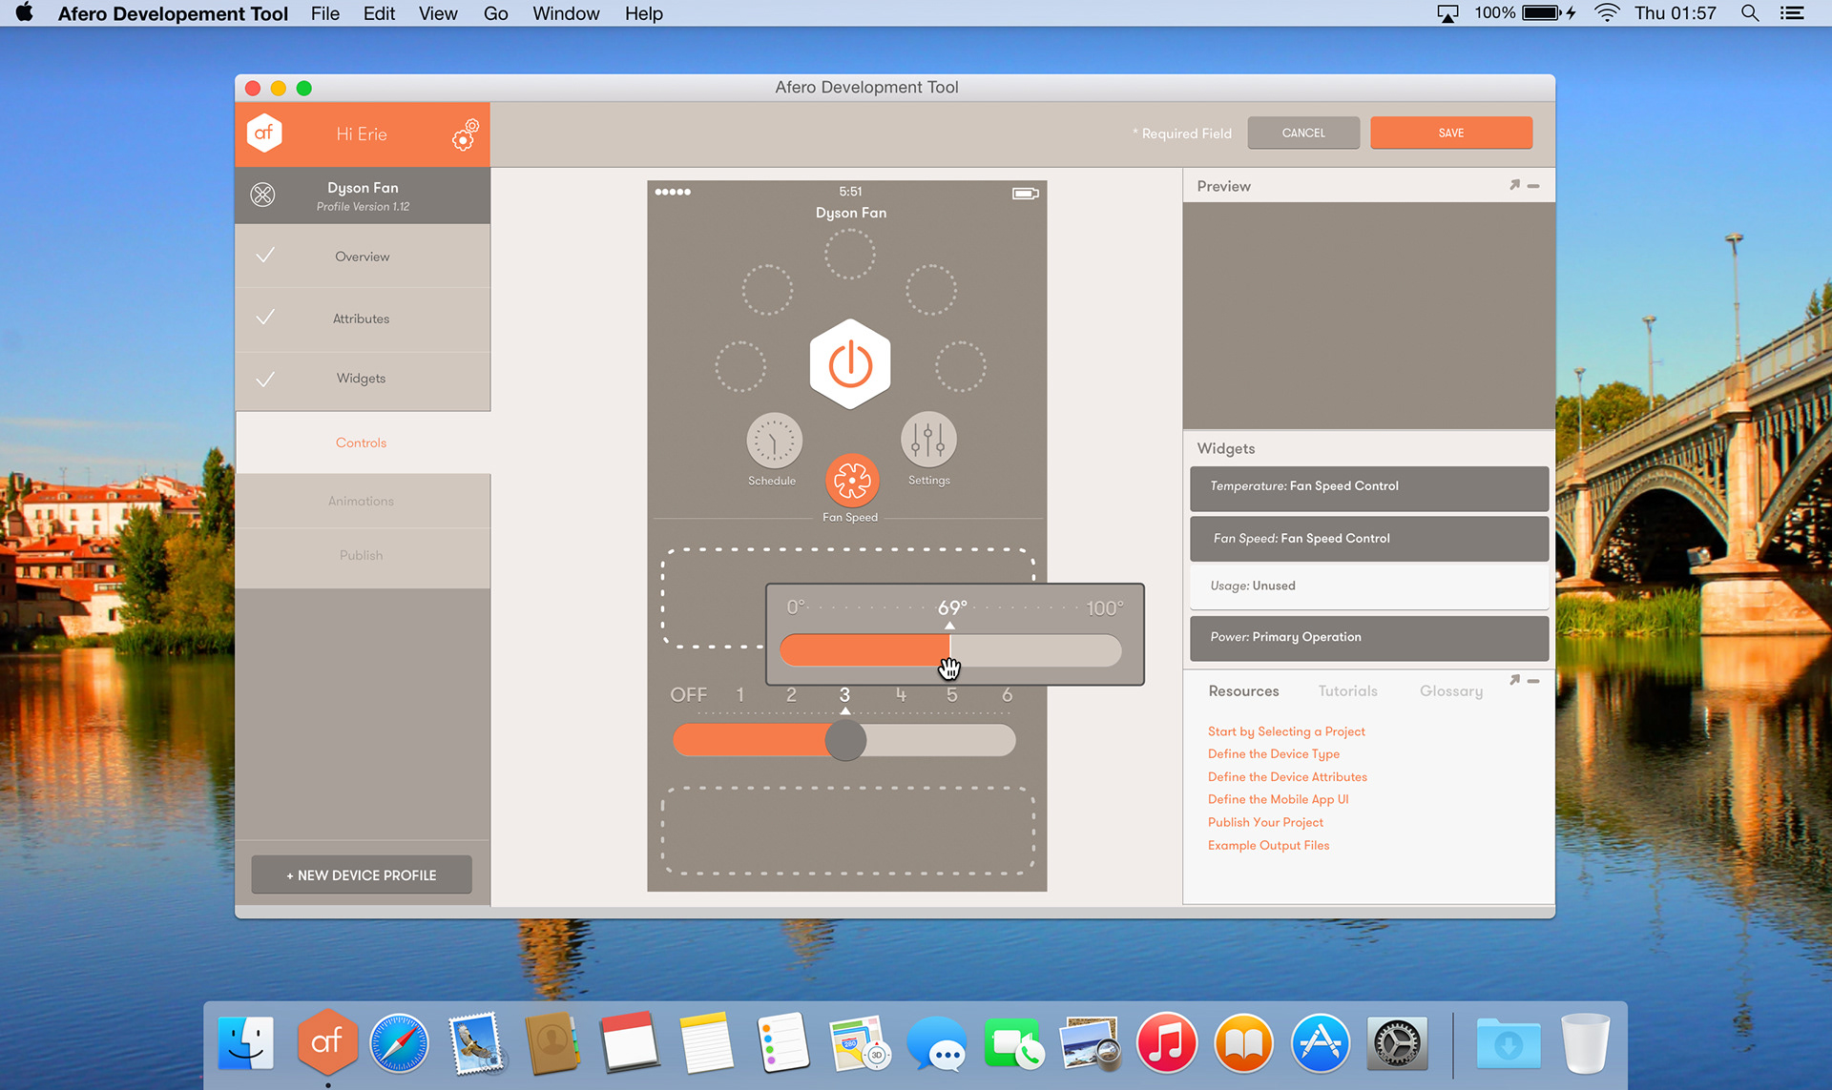Click the Cancel button
This screenshot has height=1090, width=1832.
pyautogui.click(x=1303, y=133)
